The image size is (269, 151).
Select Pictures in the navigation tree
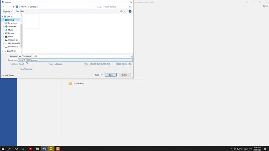pos(11,33)
